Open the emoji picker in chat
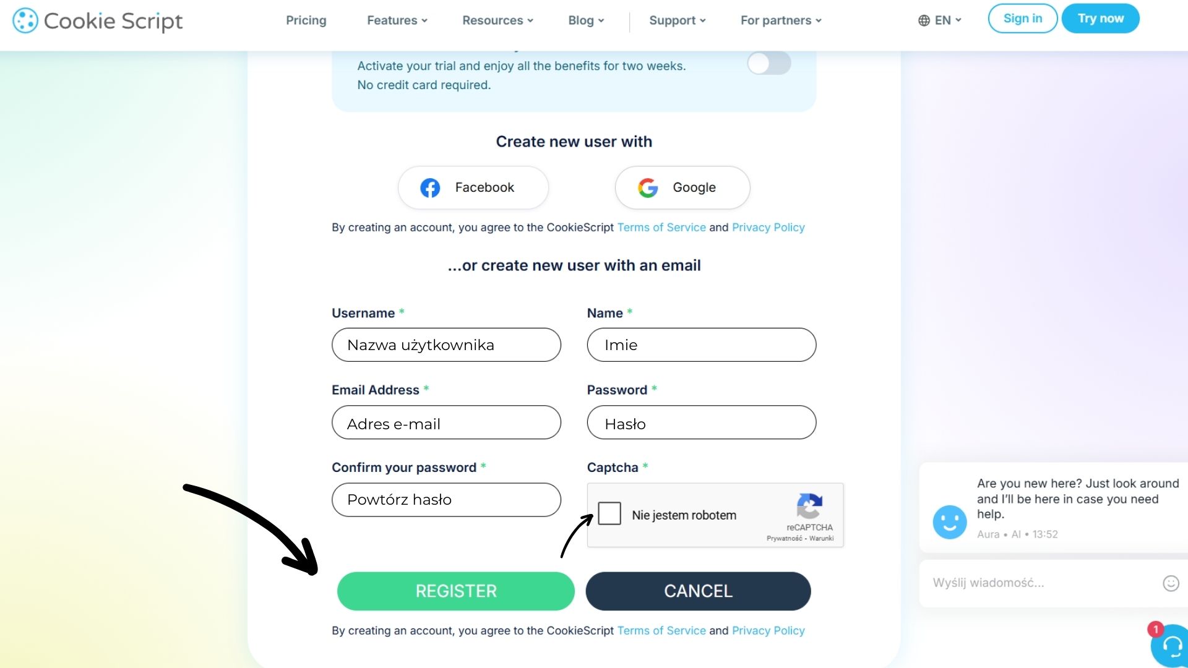Screen dimensions: 1188x668 click(1171, 583)
